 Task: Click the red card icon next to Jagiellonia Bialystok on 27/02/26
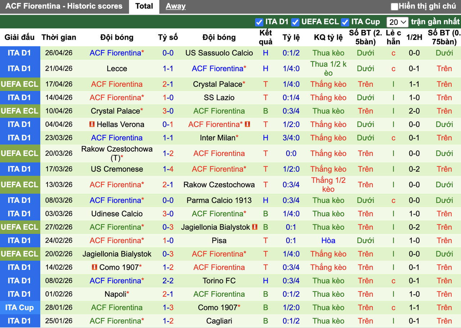(x=255, y=227)
